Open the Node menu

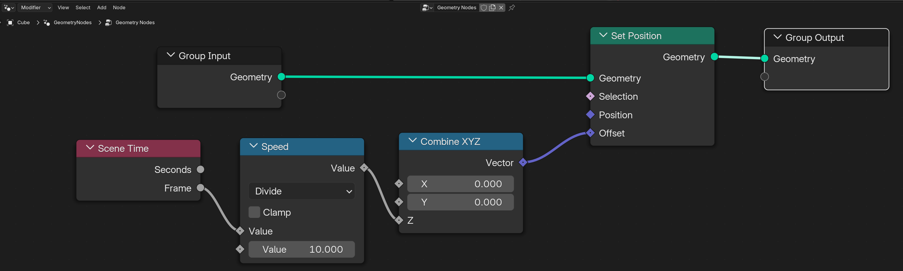(x=119, y=7)
